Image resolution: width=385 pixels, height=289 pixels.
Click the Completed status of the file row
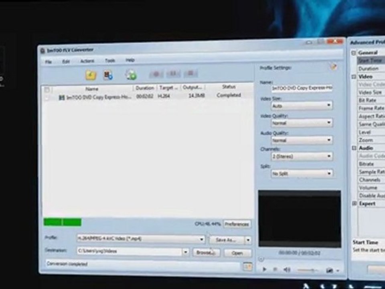[229, 95]
